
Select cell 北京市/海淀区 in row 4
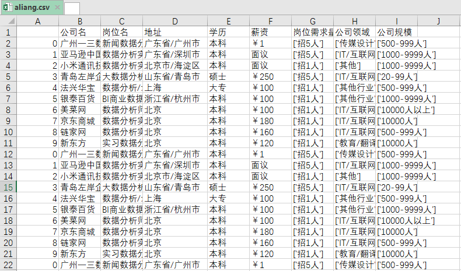tap(175, 65)
